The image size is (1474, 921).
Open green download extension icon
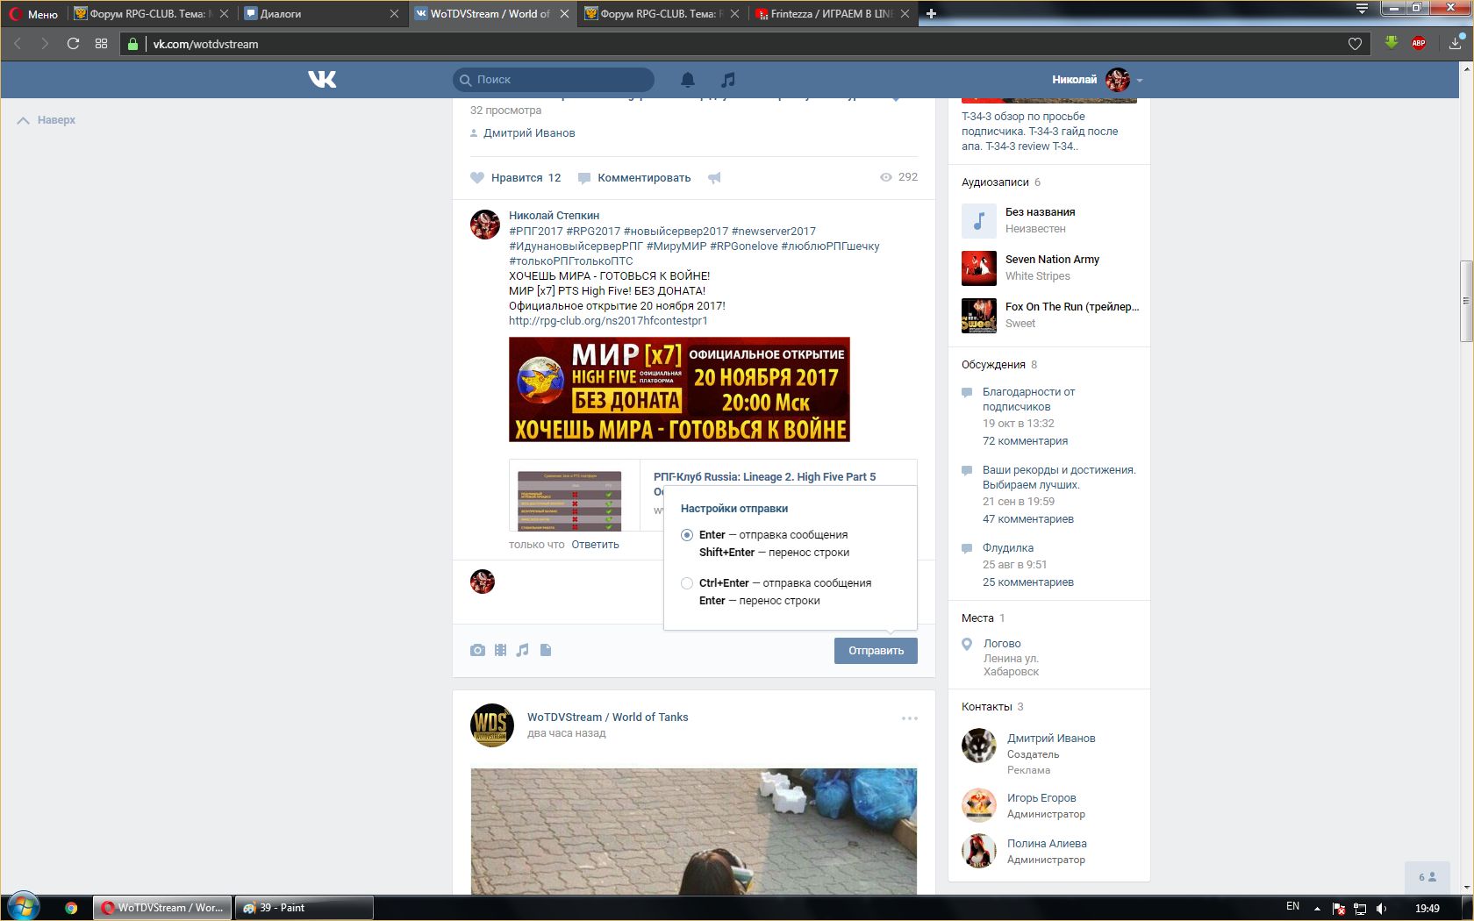click(x=1392, y=42)
